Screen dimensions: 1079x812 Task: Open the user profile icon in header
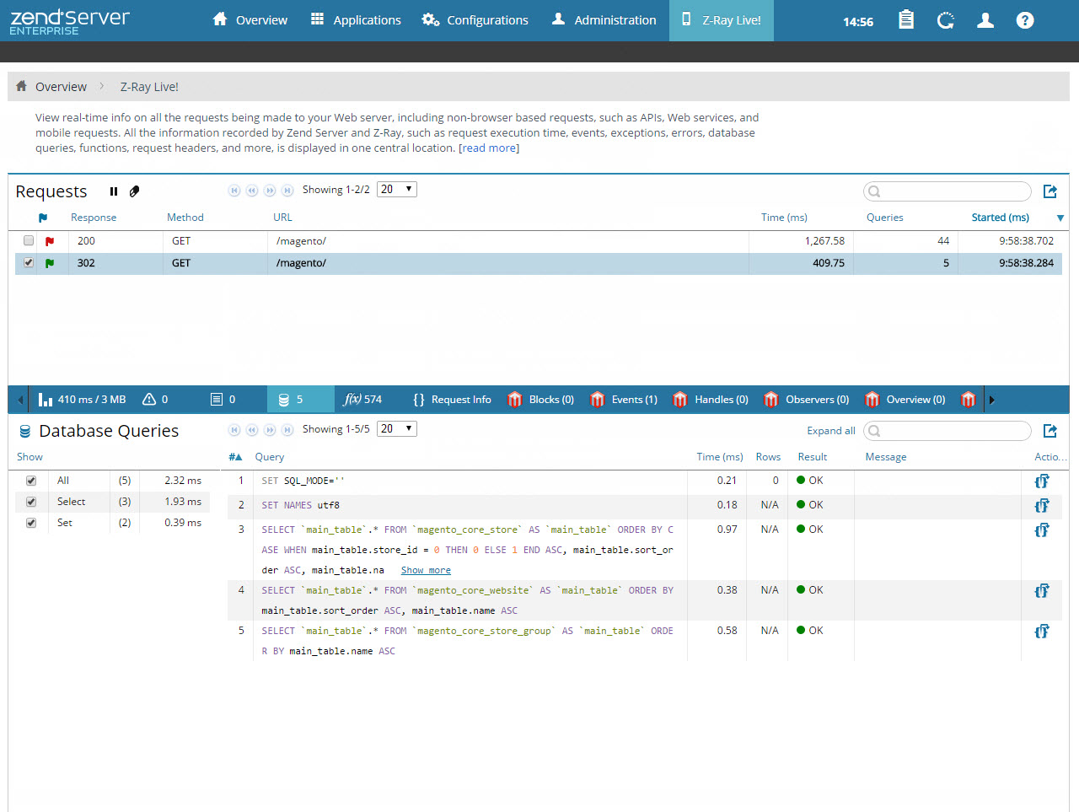click(985, 20)
